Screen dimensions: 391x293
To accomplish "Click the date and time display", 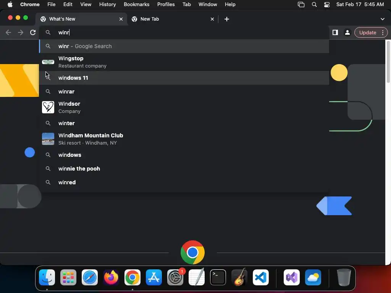I will (360, 5).
